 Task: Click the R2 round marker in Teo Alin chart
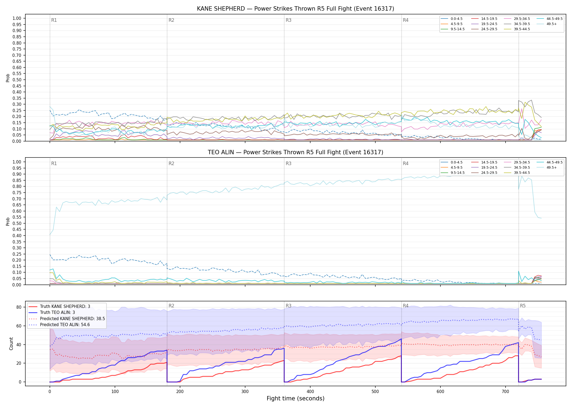(x=171, y=163)
